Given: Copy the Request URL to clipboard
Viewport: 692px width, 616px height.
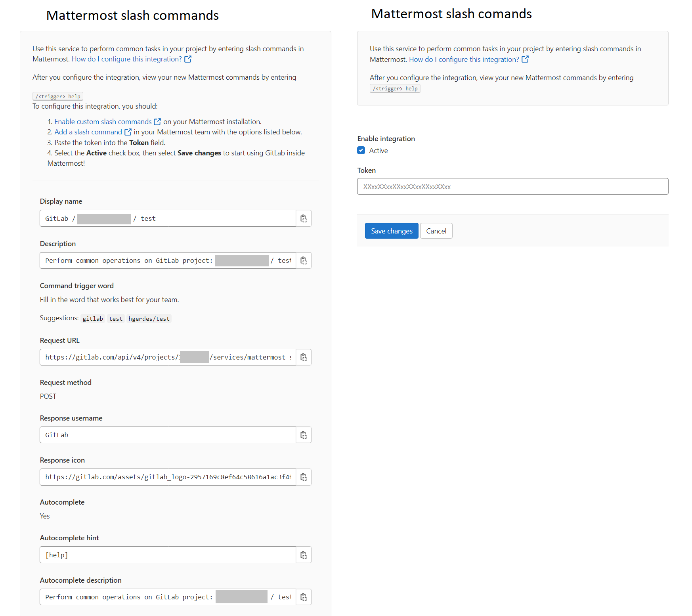Looking at the screenshot, I should pos(304,357).
